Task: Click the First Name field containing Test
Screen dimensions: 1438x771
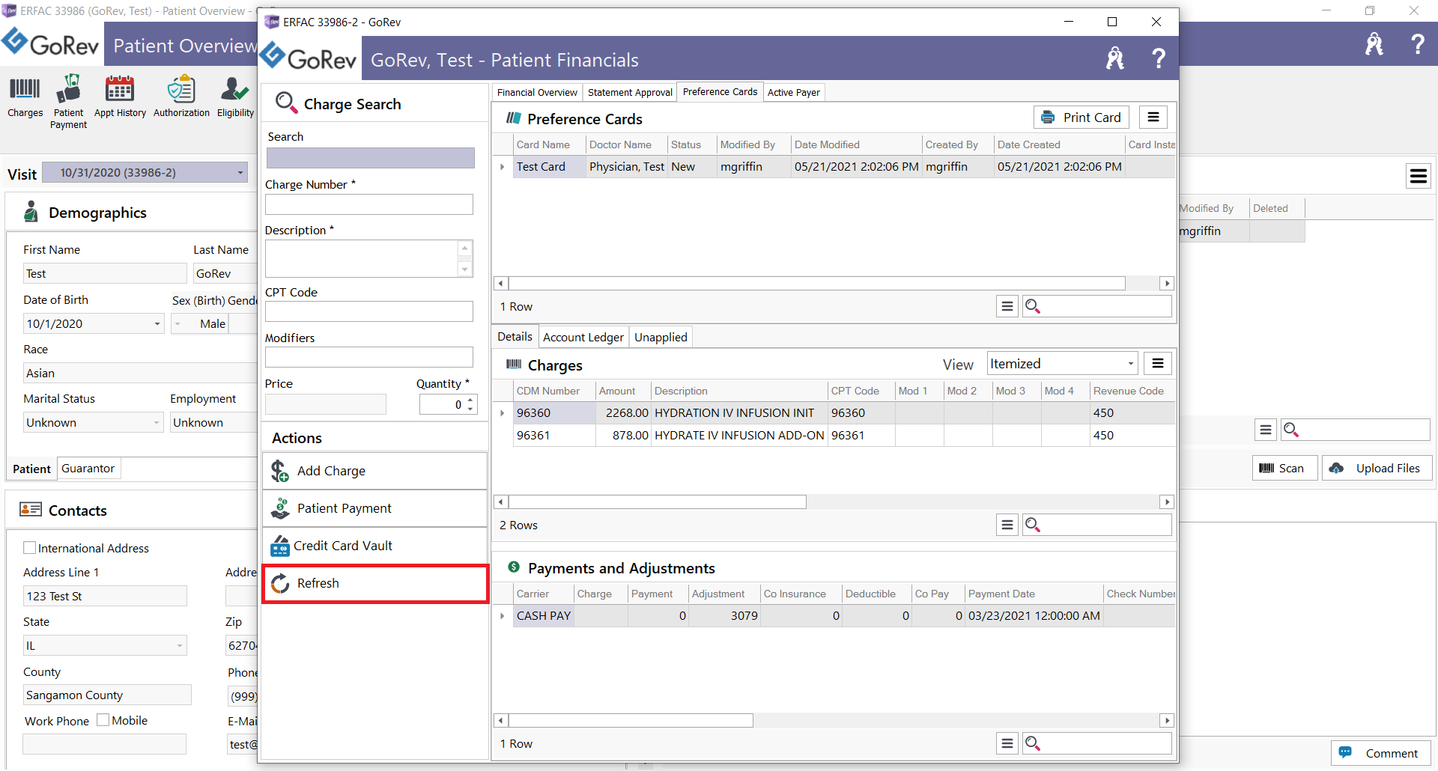Action: (x=105, y=274)
